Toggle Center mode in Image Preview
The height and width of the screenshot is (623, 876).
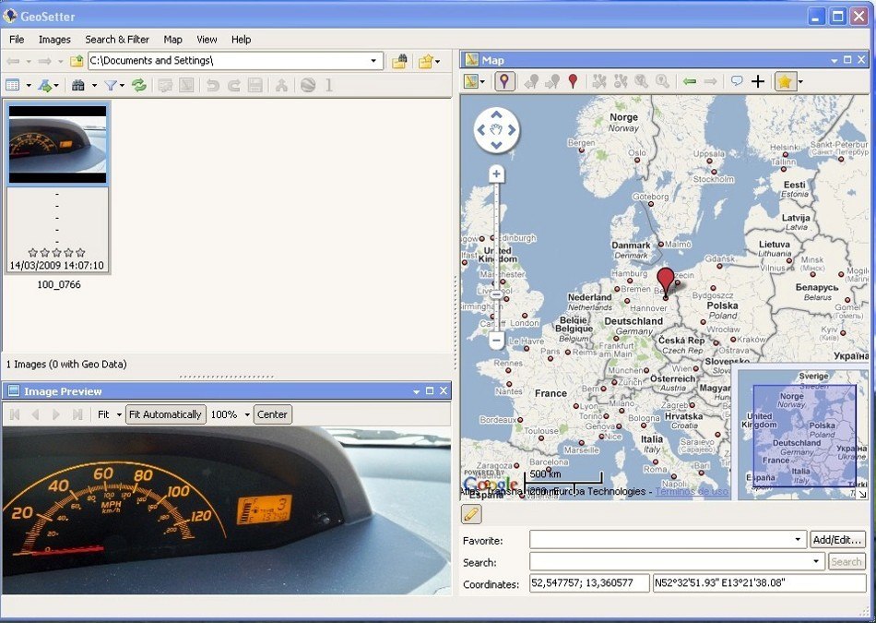(272, 413)
